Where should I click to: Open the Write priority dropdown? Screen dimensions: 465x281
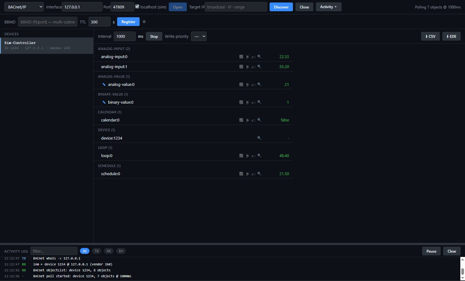coord(199,37)
